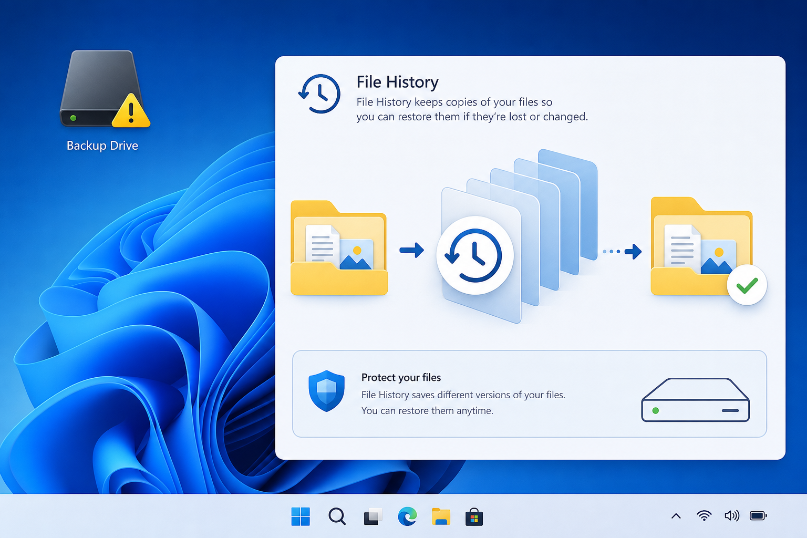807x538 pixels.
Task: Click the drive outline icon in Protect card
Action: click(695, 400)
